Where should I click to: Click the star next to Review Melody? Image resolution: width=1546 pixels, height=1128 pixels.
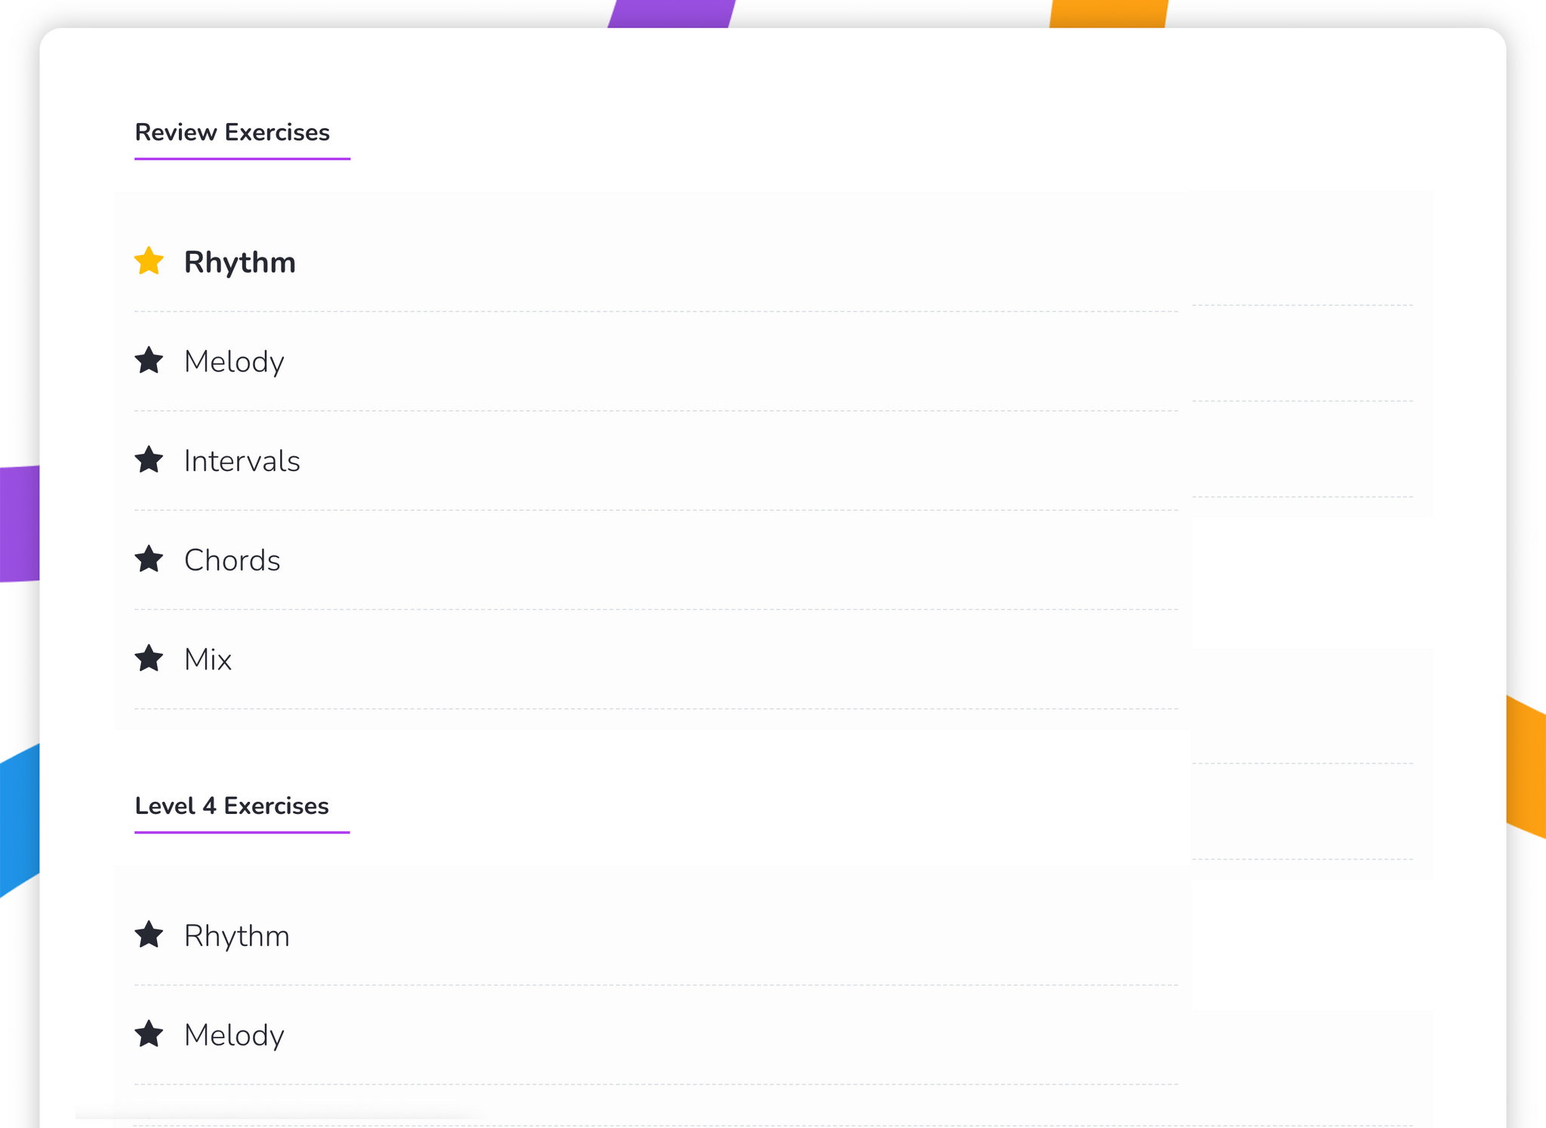coord(149,360)
